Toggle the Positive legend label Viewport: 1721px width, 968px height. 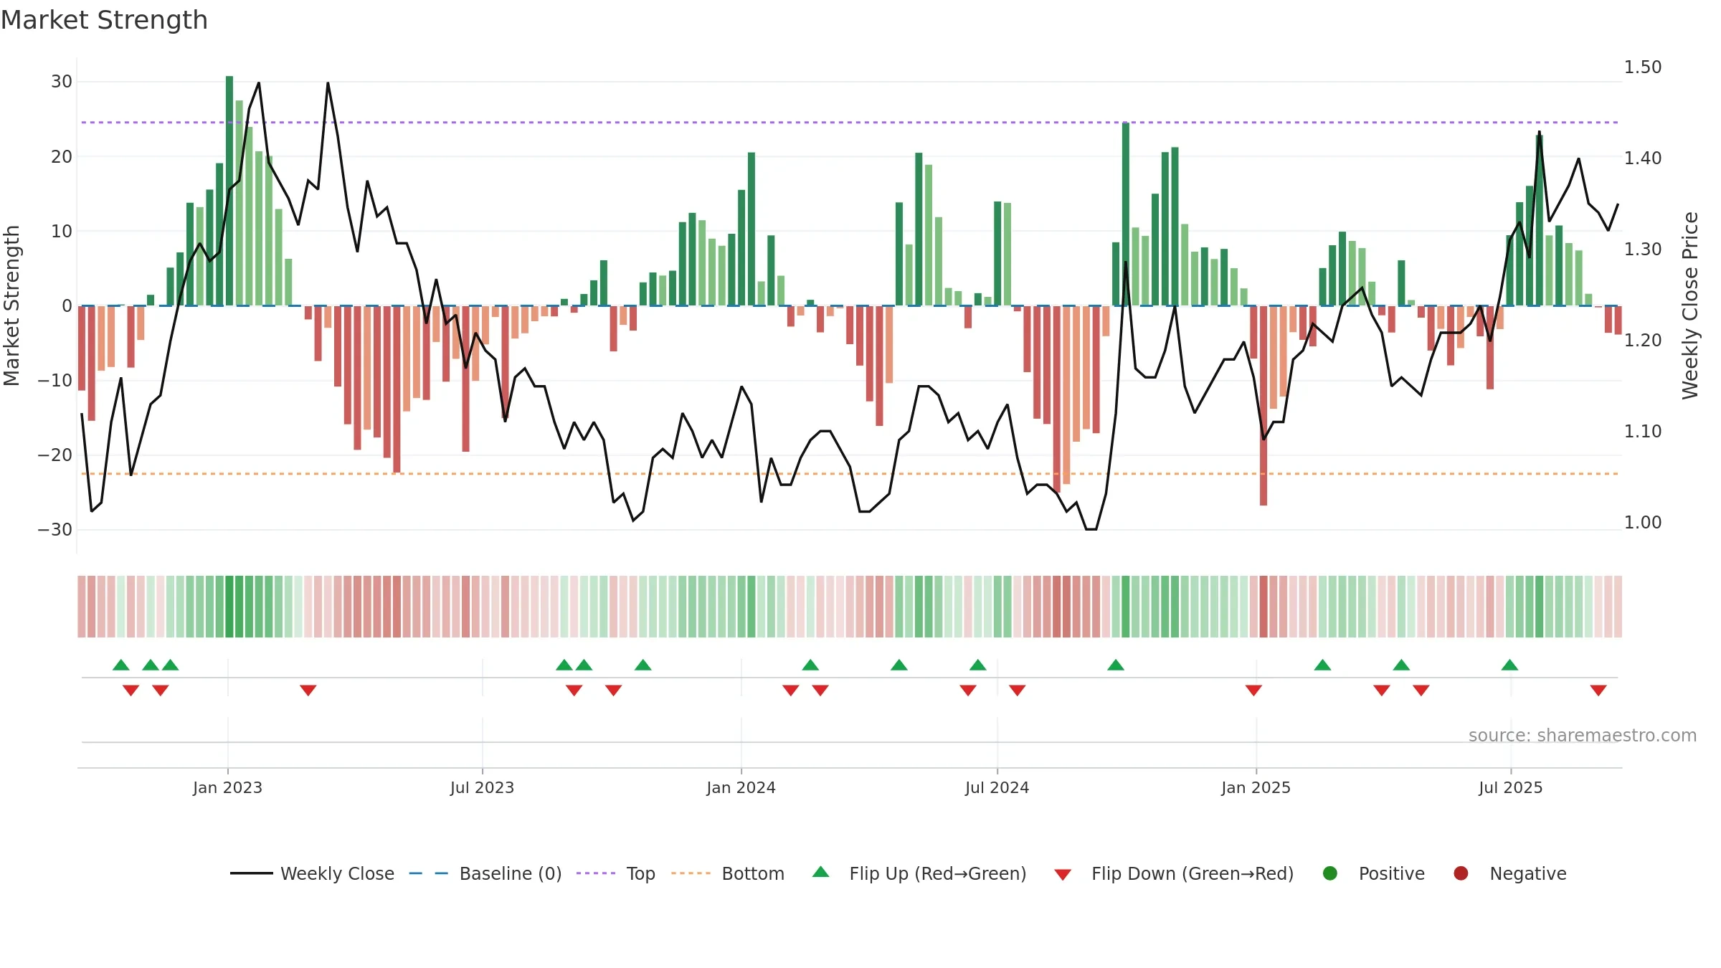(x=1392, y=873)
